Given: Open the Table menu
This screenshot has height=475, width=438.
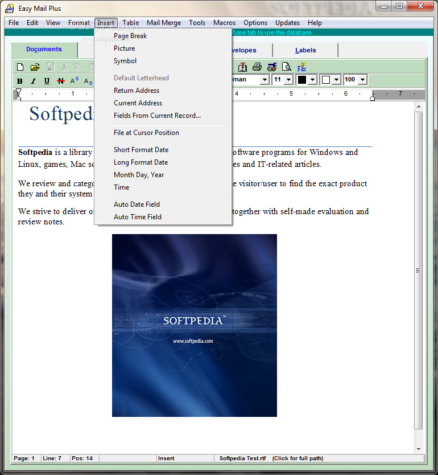Looking at the screenshot, I should (131, 23).
